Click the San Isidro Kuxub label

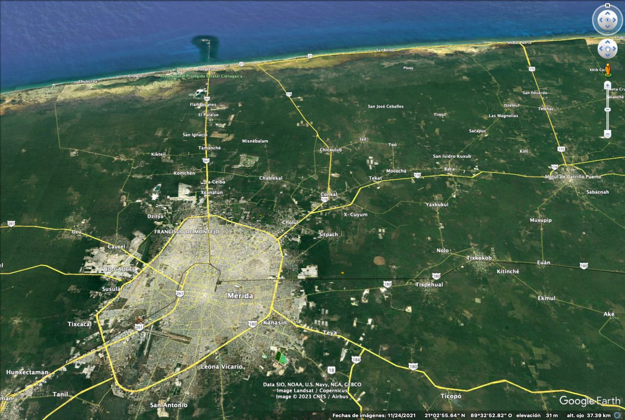click(452, 156)
